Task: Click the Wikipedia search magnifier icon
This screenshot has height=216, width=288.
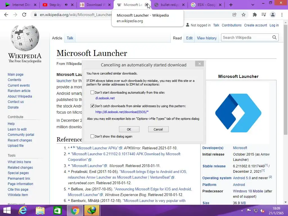Action: pos(274,37)
